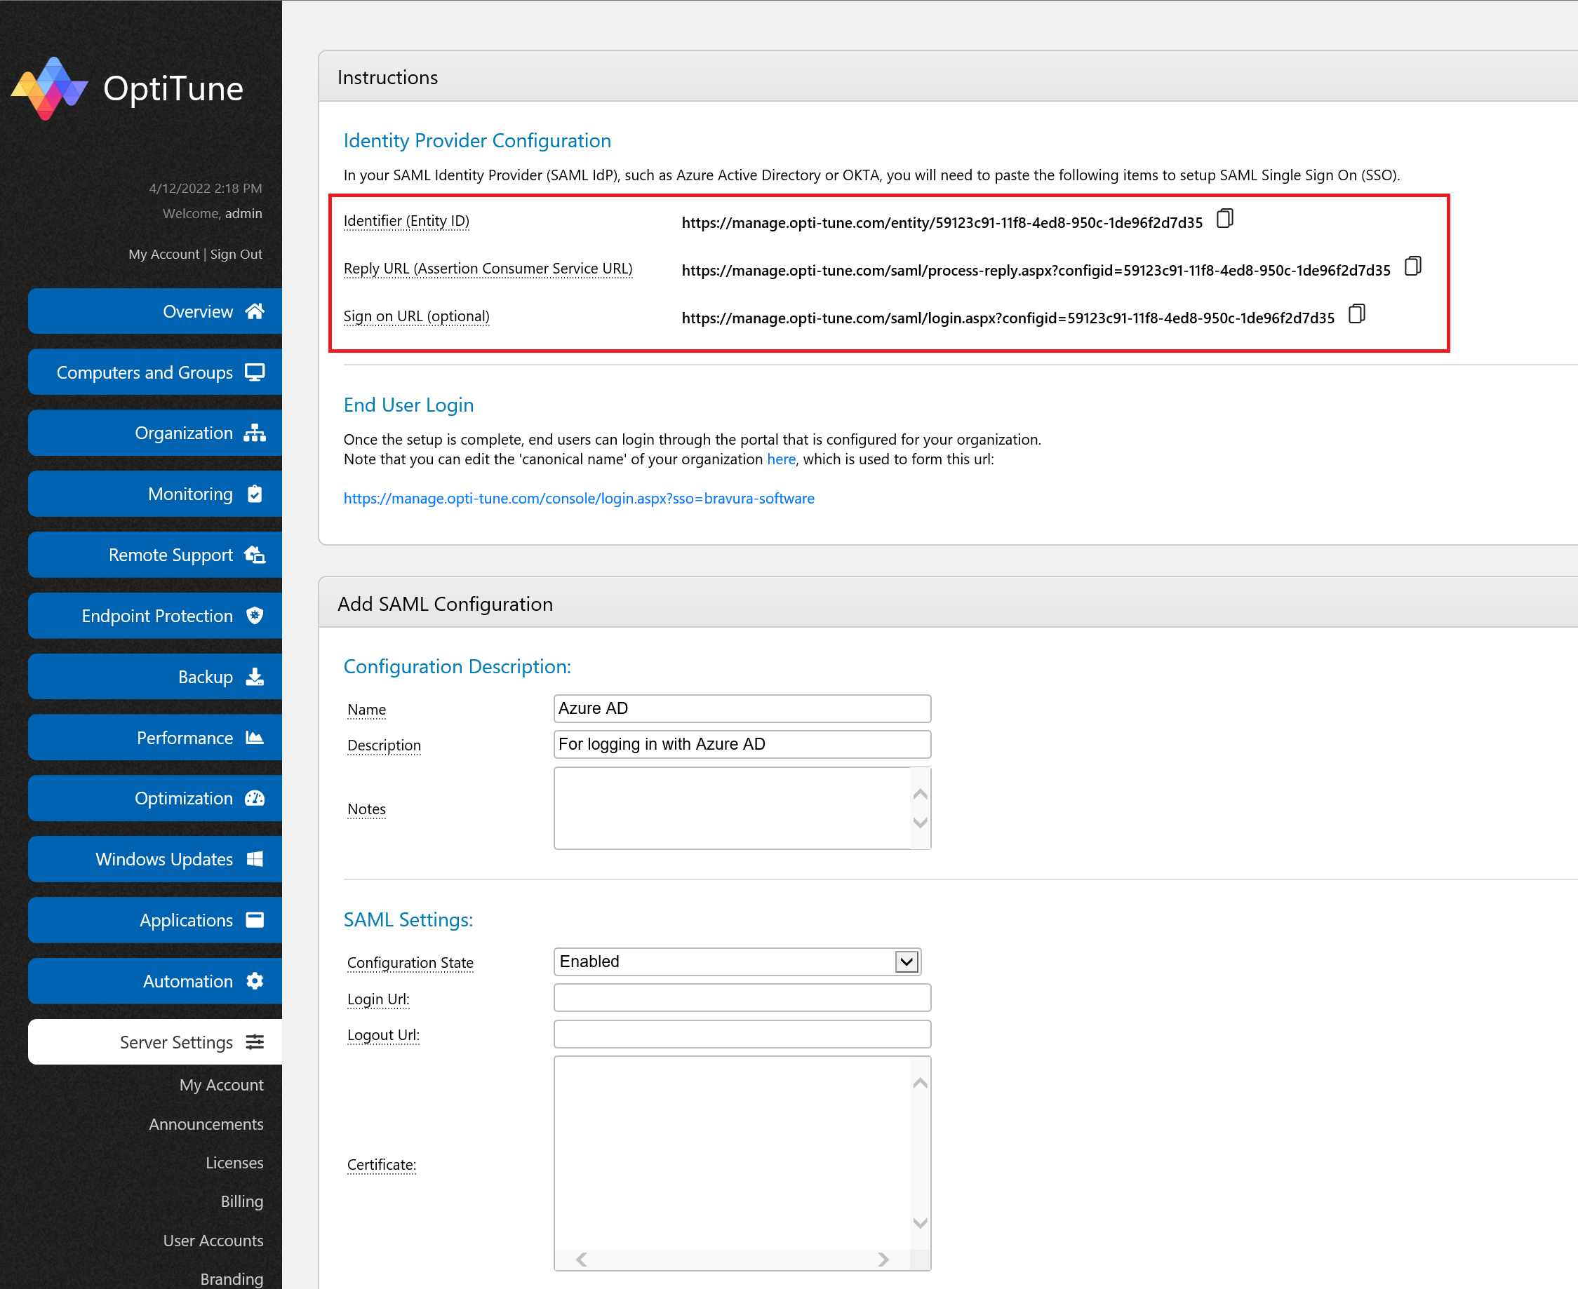Click the Description input field
The height and width of the screenshot is (1289, 1578).
click(x=742, y=744)
